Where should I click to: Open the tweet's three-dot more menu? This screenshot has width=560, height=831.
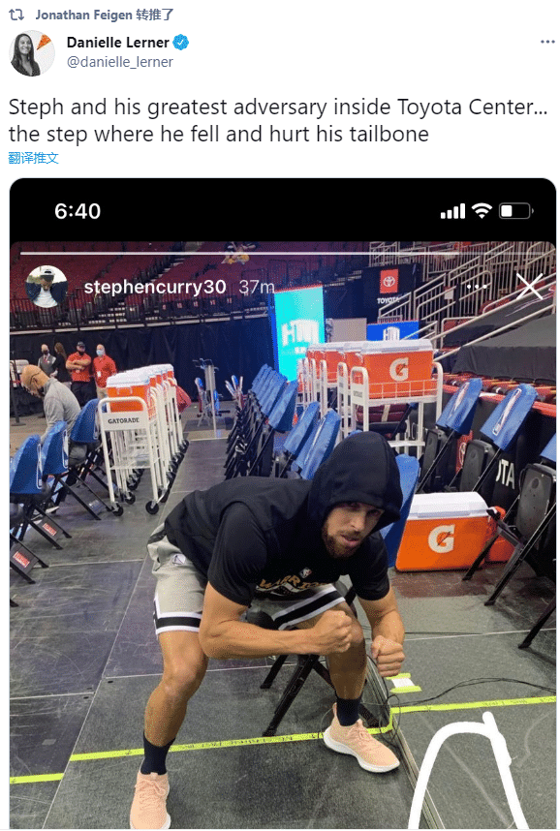coord(547,42)
